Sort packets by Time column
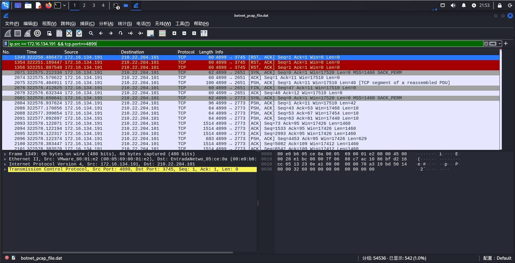 pos(45,52)
